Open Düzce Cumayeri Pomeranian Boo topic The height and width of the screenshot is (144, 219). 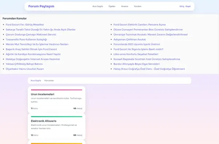click(148, 30)
